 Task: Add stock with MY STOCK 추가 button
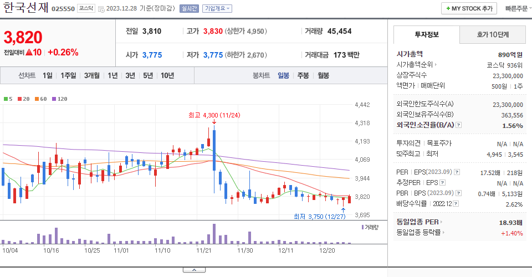(469, 8)
